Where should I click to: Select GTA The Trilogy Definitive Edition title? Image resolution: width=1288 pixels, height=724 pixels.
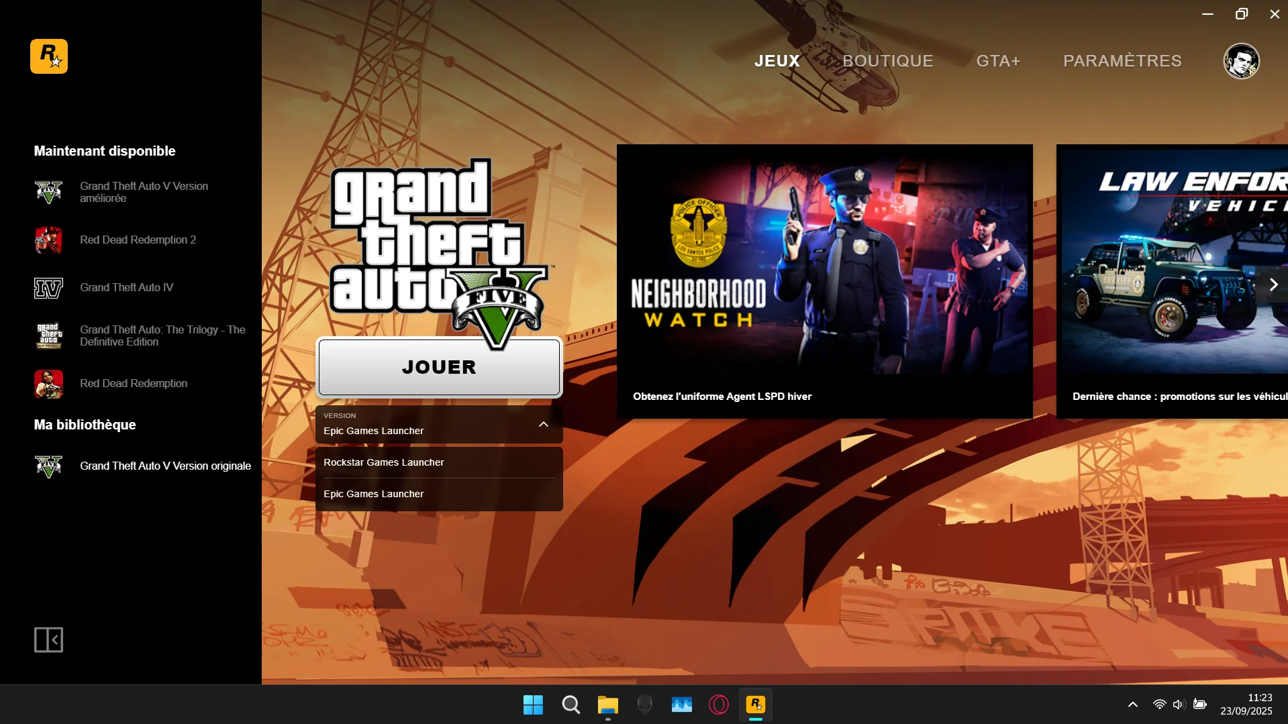point(162,336)
